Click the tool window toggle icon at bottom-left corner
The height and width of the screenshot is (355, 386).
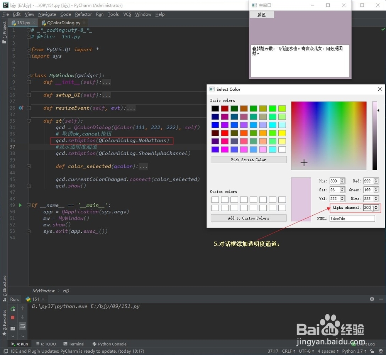click(x=6, y=351)
